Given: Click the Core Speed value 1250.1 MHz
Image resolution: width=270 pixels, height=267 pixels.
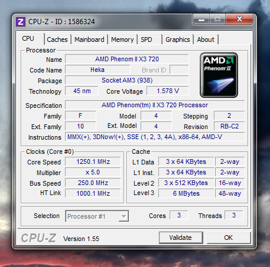Looking at the screenshot, I should click(93, 161).
